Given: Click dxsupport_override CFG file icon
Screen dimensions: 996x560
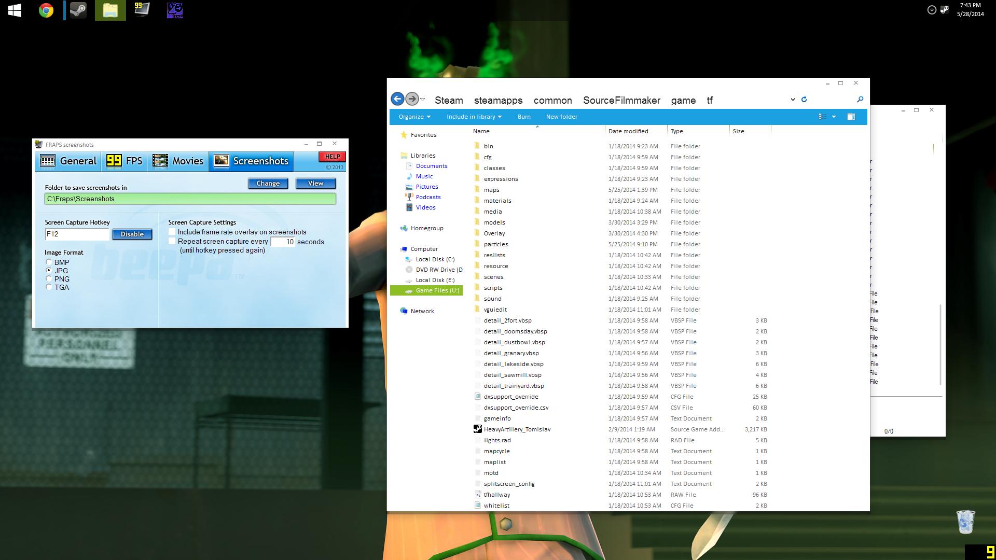Looking at the screenshot, I should click(x=478, y=396).
